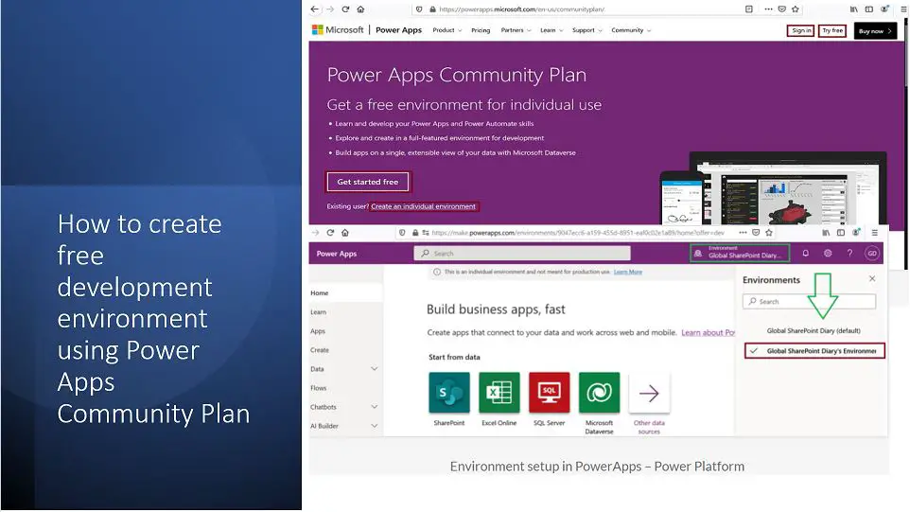This screenshot has height=512, width=910.
Task: Open the Power Apps notifications bell
Action: [x=806, y=253]
